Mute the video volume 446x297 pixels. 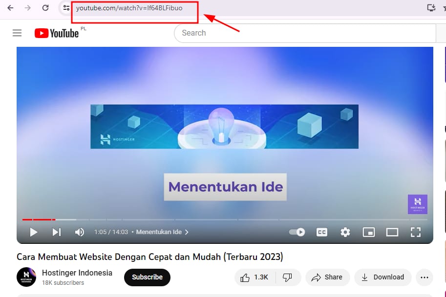[x=79, y=232]
